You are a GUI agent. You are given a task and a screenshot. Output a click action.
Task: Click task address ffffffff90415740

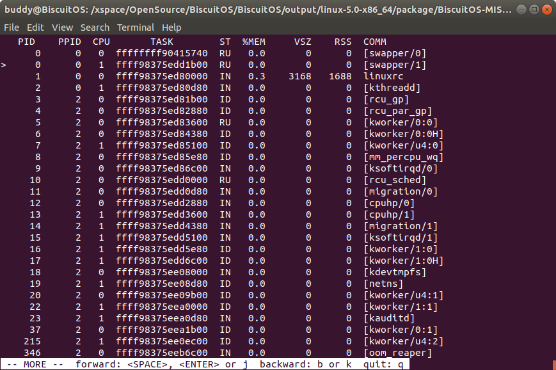tap(162, 53)
